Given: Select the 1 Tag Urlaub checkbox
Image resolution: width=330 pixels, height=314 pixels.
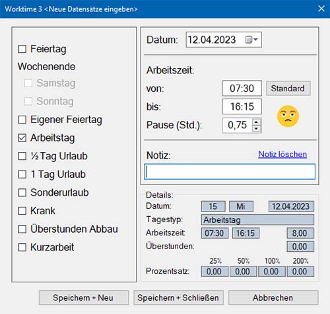Looking at the screenshot, I should click(x=22, y=175).
